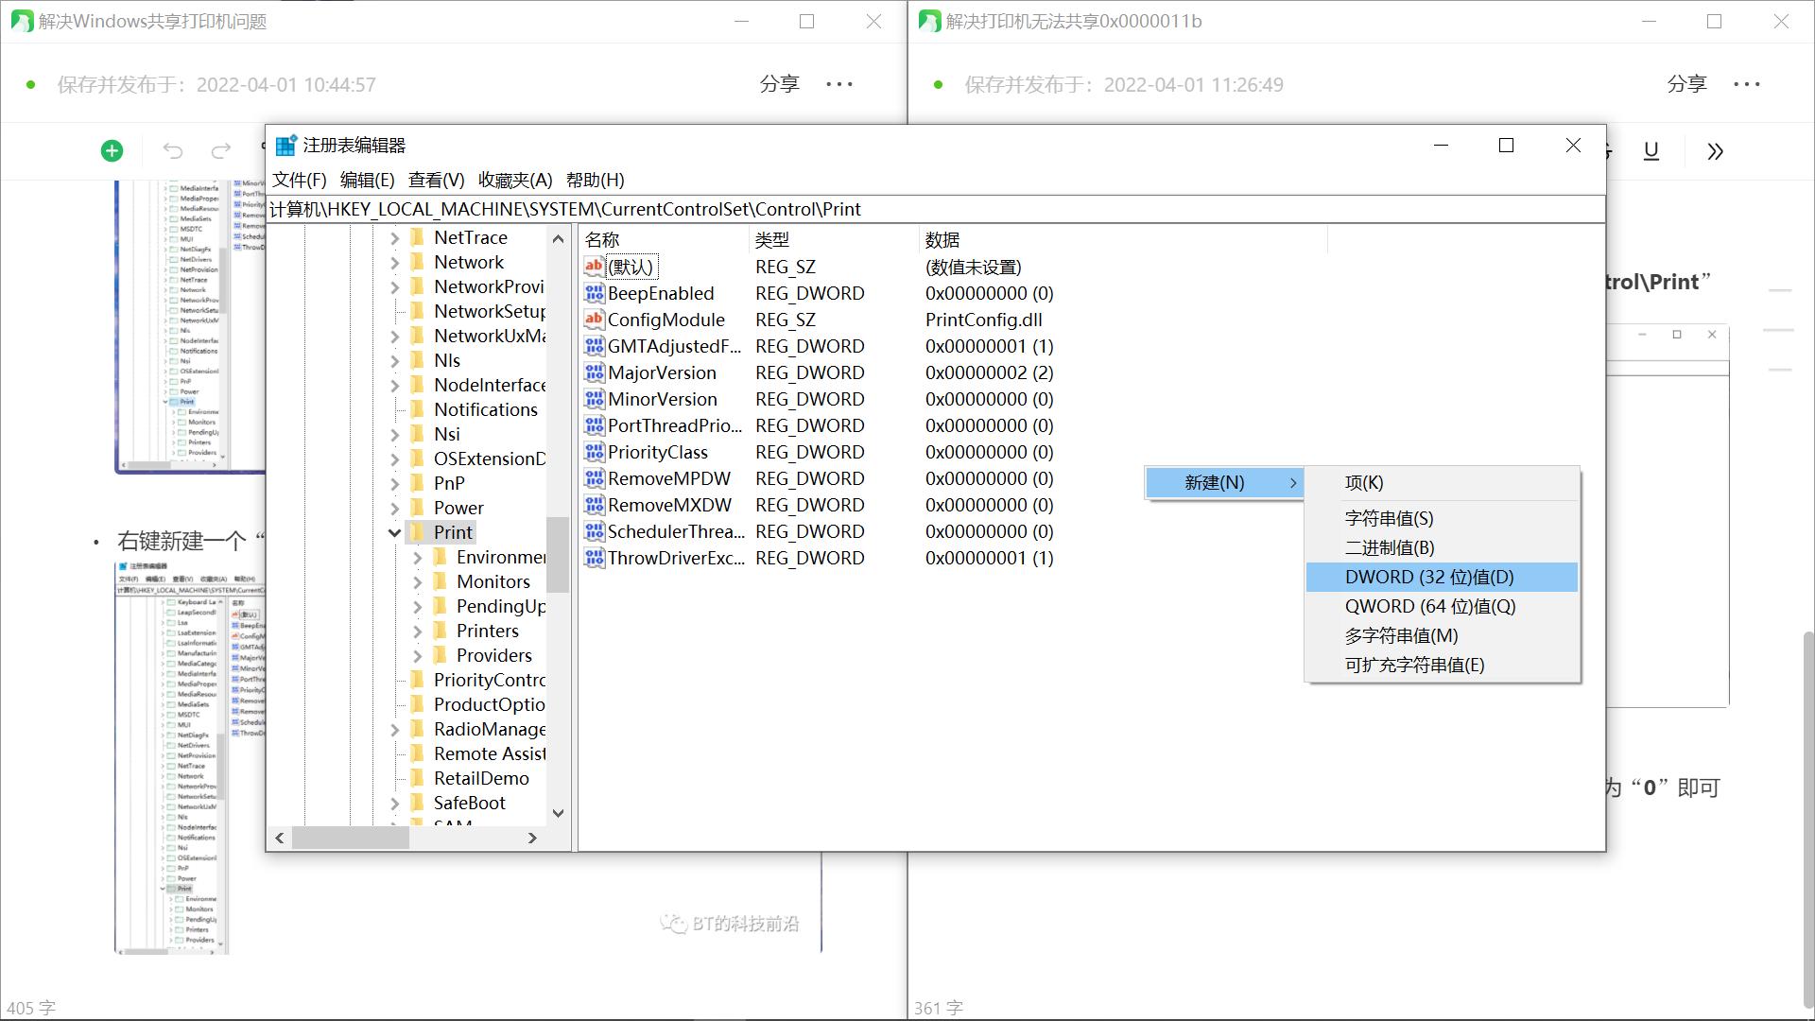
Task: Click the green new note plus icon
Action: (111, 150)
